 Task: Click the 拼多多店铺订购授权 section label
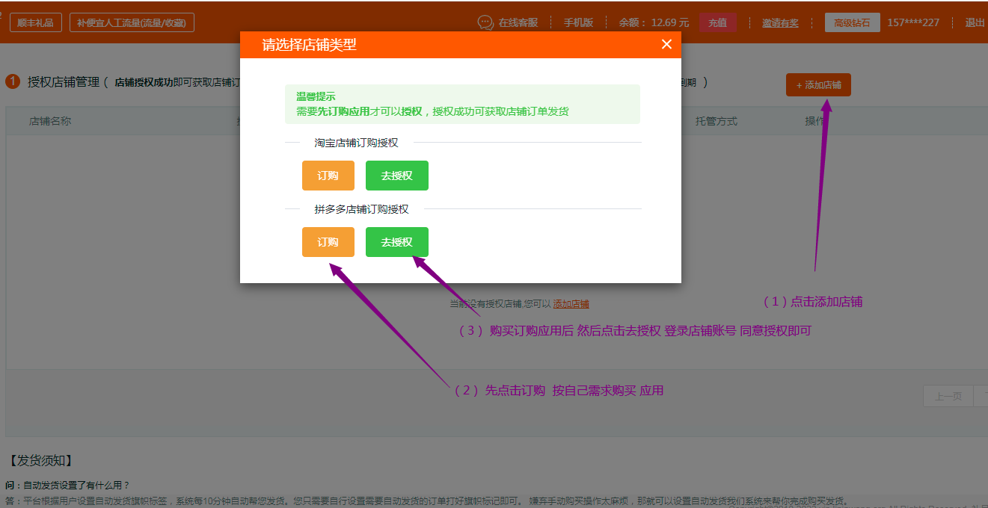pyautogui.click(x=361, y=209)
